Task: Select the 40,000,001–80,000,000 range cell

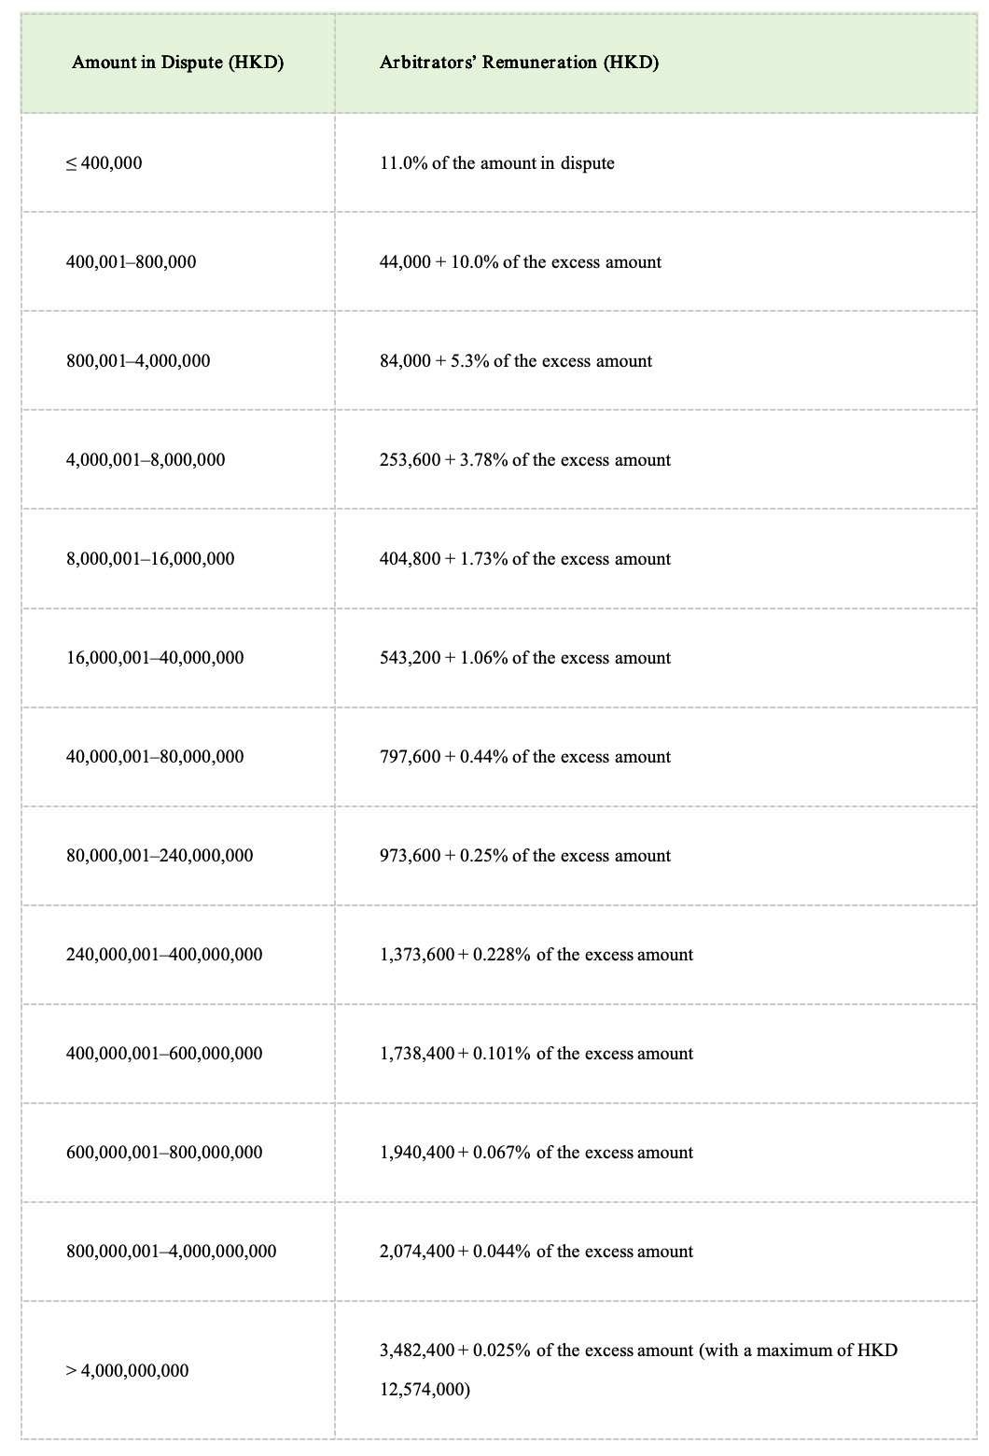Action: pyautogui.click(x=155, y=757)
